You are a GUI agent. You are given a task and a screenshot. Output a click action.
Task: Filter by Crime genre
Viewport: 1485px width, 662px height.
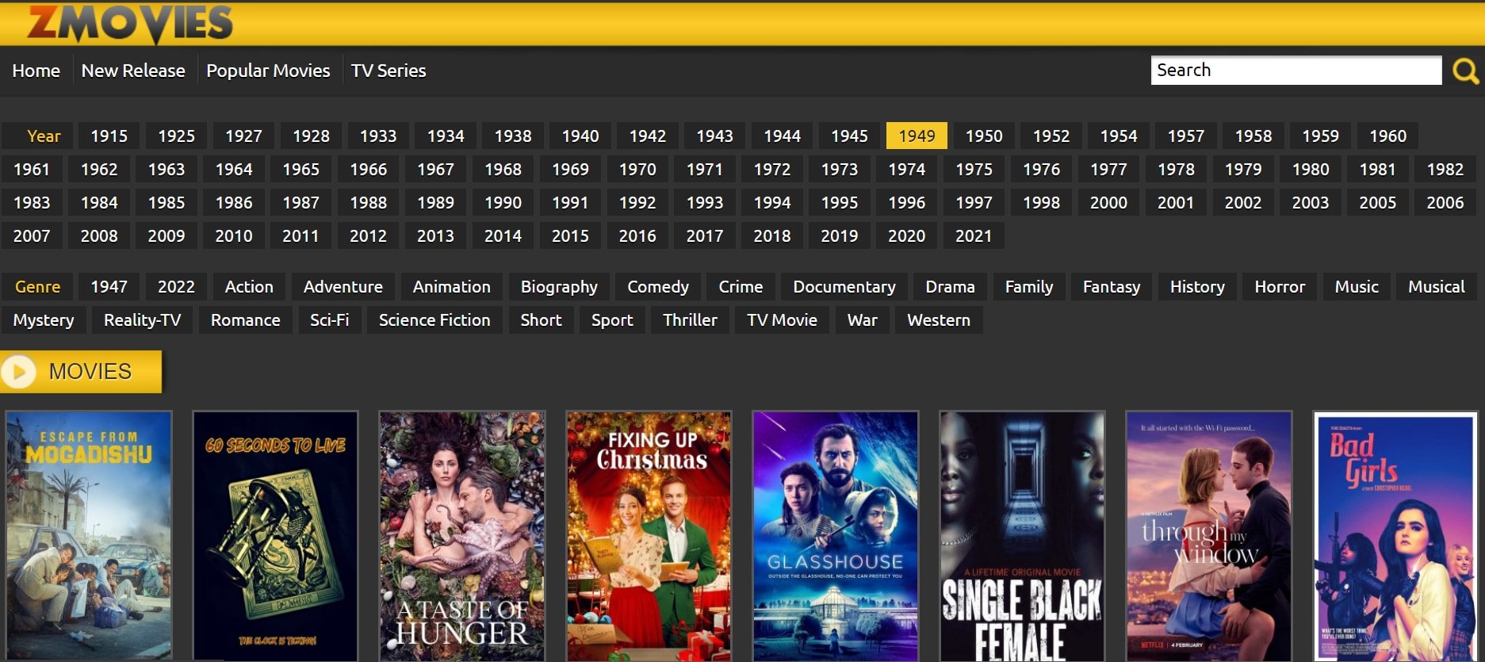[741, 286]
